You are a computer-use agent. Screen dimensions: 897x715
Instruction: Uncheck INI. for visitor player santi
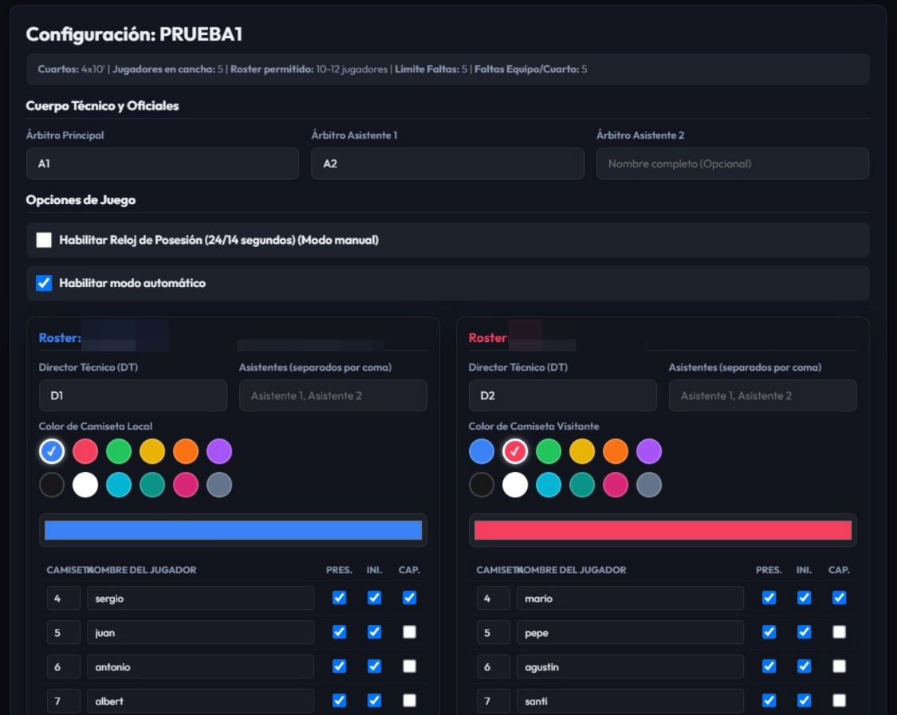(x=804, y=700)
